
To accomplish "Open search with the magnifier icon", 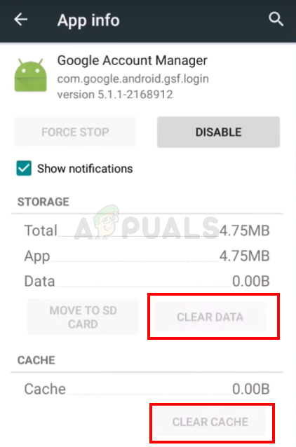I will (x=276, y=20).
